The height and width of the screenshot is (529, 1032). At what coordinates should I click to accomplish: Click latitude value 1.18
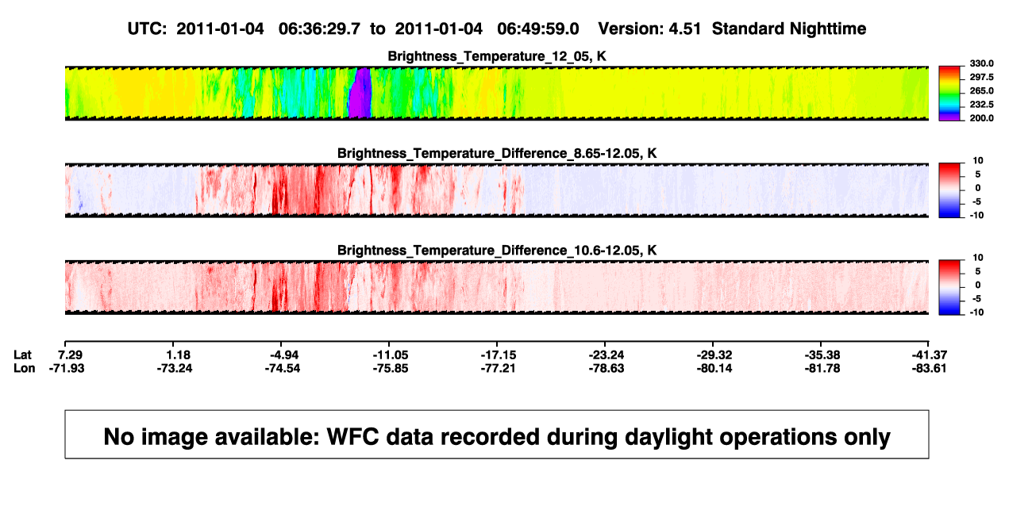[x=179, y=354]
